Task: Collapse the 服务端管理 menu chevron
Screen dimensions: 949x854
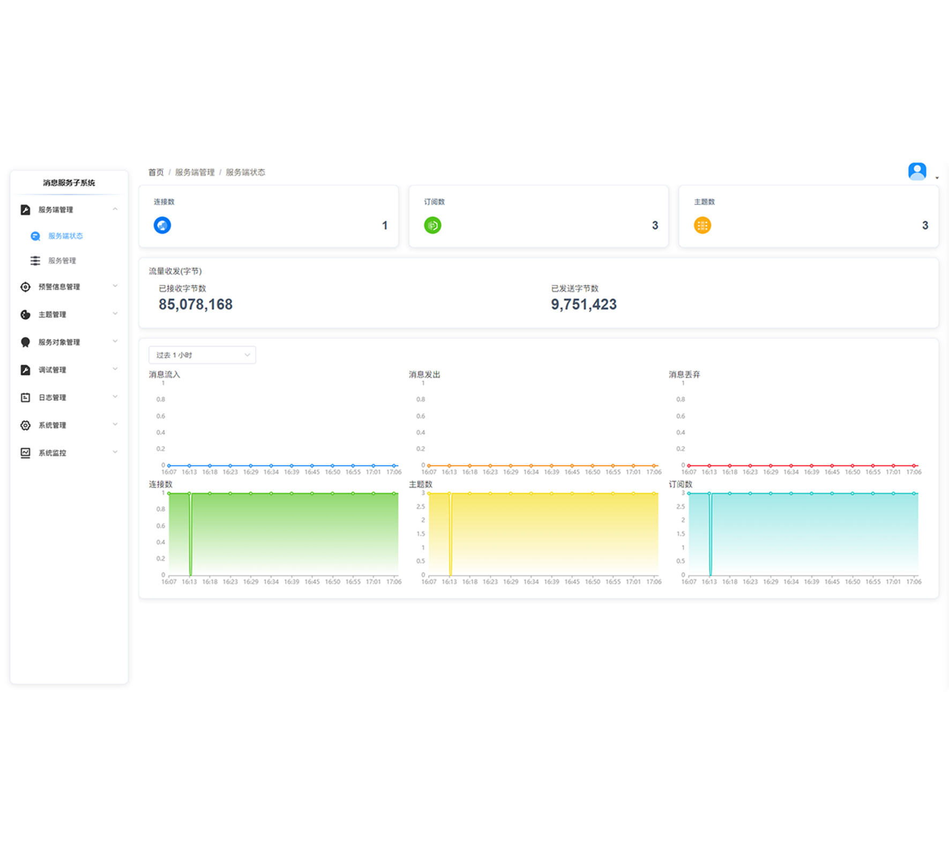Action: pos(115,209)
